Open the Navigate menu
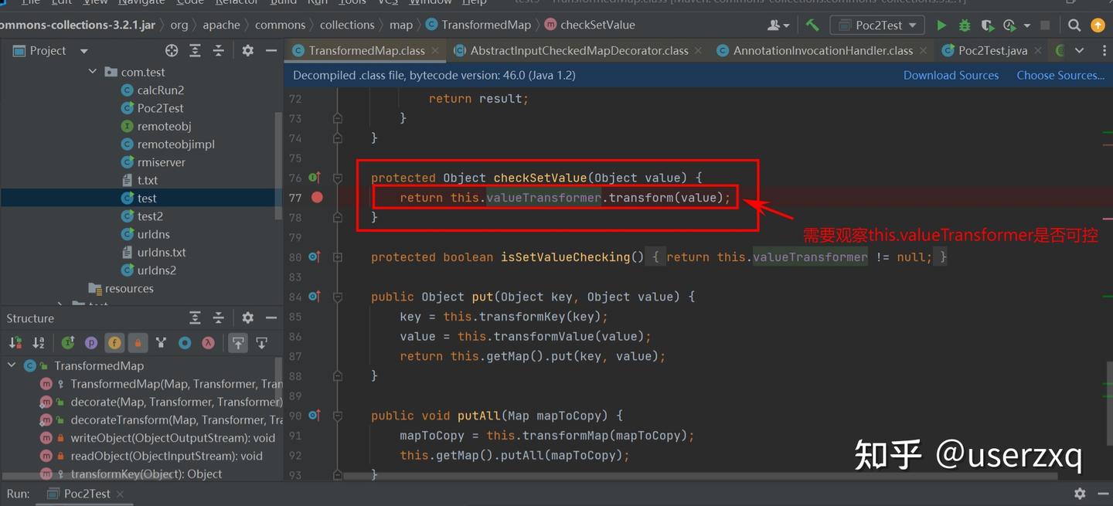1113x506 pixels. pos(141,2)
